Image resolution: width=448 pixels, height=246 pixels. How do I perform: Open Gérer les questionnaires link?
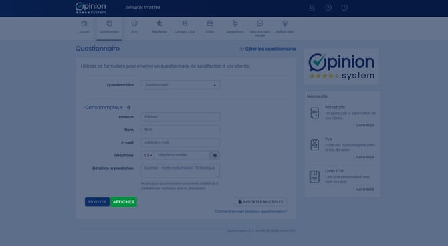click(x=271, y=49)
